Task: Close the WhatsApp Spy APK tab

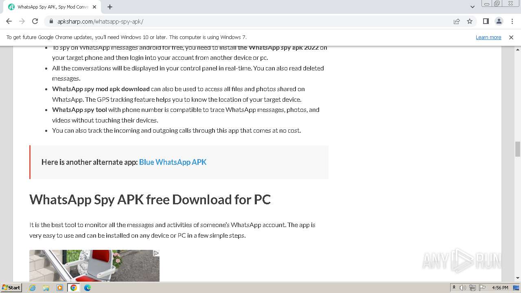Action: click(x=94, y=7)
